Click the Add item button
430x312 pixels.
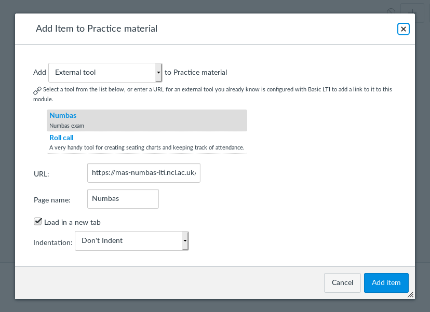click(x=386, y=282)
